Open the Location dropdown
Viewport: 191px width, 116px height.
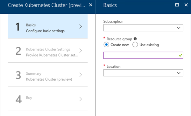pyautogui.click(x=143, y=73)
